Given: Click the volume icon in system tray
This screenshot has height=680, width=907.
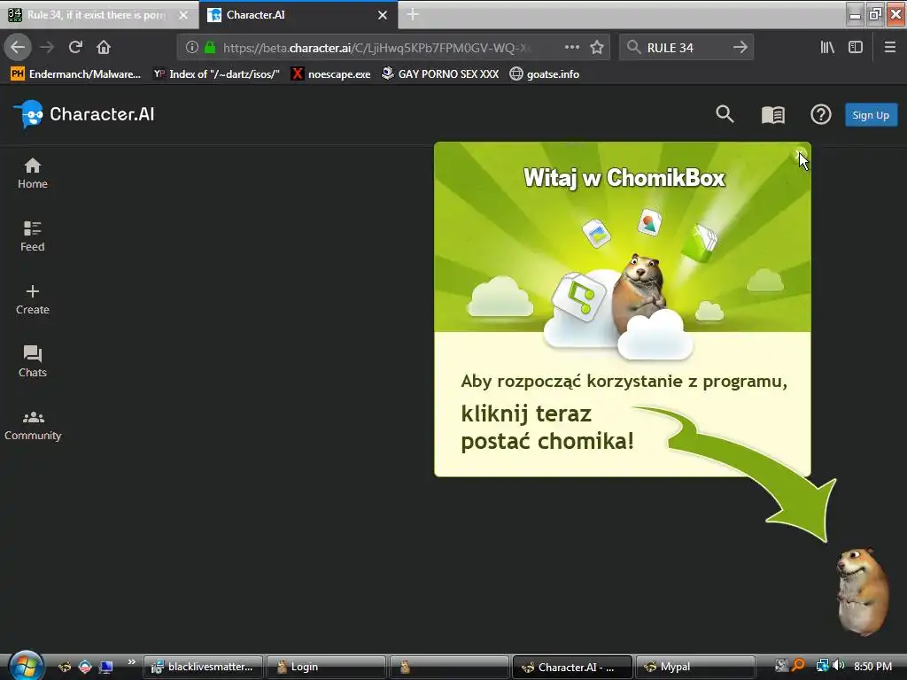Looking at the screenshot, I should [838, 666].
